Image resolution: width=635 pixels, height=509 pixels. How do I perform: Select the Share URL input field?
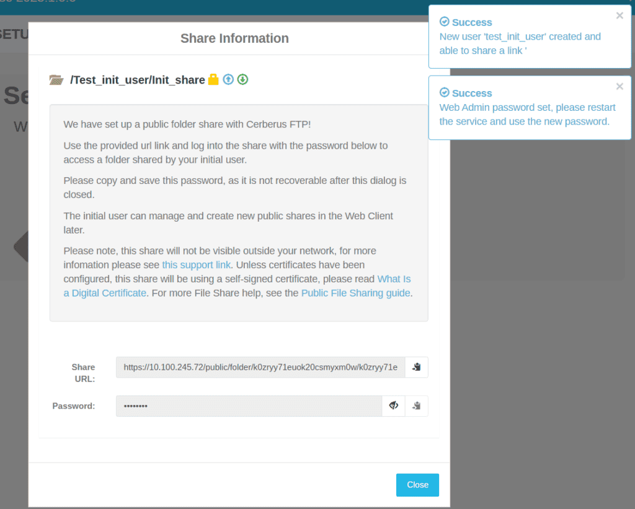click(x=260, y=367)
